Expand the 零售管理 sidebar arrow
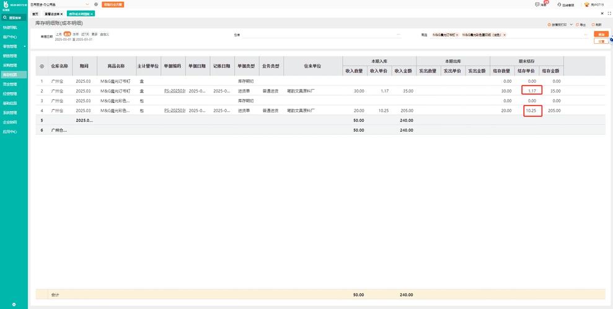Image resolution: width=613 pixels, height=309 pixels. [x=25, y=46]
